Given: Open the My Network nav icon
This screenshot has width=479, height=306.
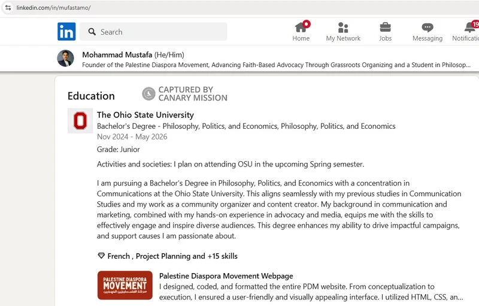Looking at the screenshot, I should click(343, 28).
